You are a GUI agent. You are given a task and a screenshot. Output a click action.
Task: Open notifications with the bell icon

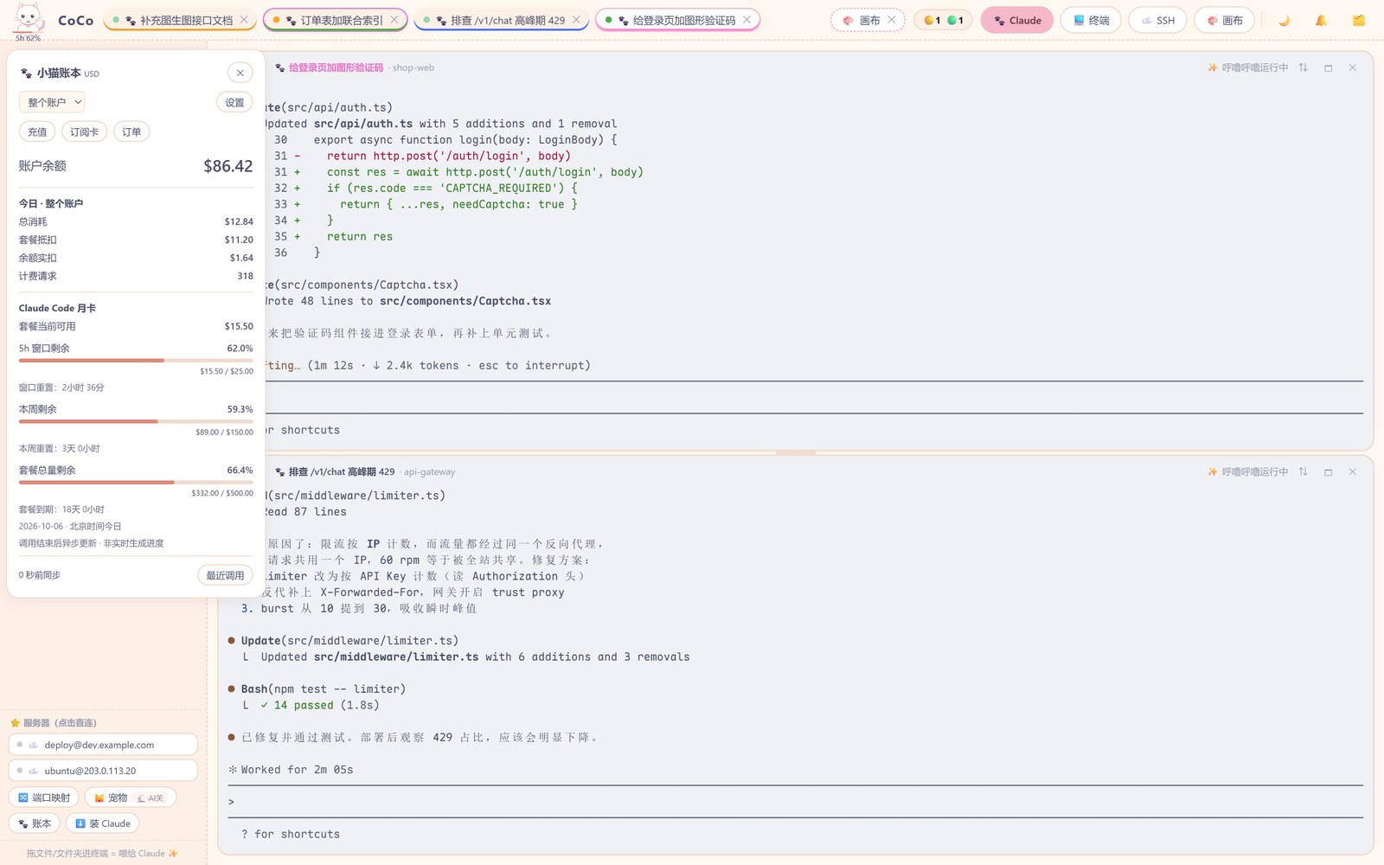[1321, 20]
